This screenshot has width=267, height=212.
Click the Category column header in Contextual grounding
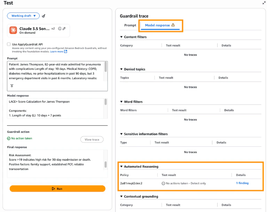click(126, 205)
